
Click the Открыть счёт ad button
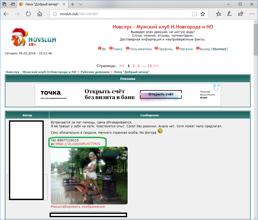161,94
